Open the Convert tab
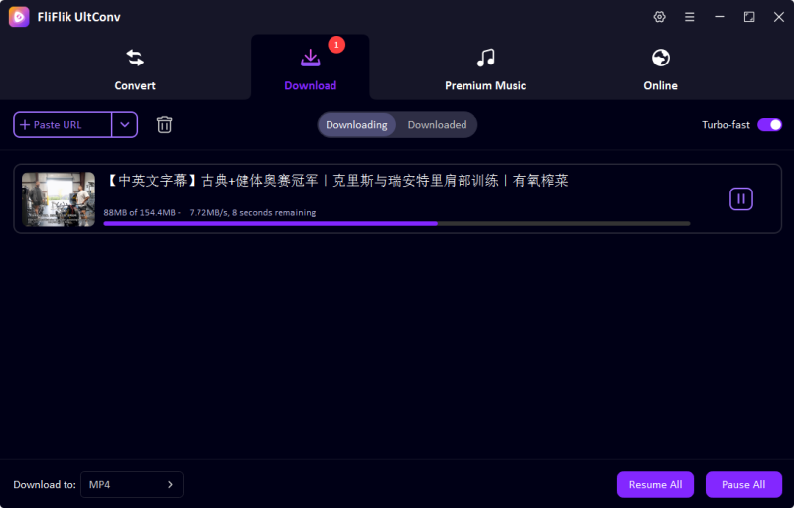The image size is (794, 508). click(135, 67)
